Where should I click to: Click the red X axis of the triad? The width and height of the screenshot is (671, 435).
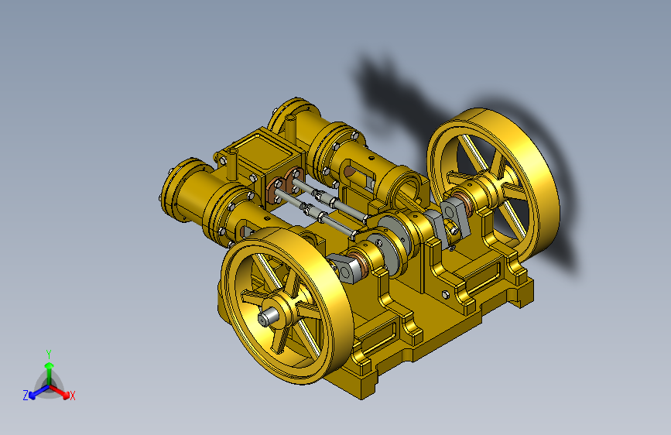point(60,392)
